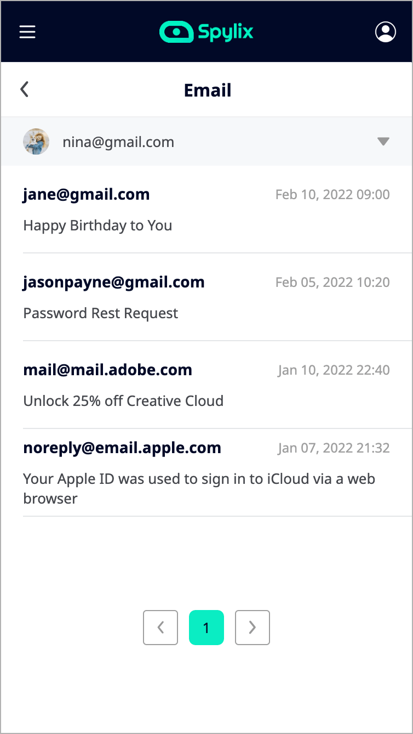
Task: Open Unlock 25% off Creative Cloud email
Action: point(123,401)
